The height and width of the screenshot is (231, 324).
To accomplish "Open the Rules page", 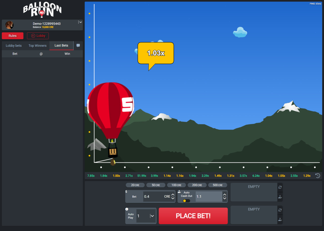I will pyautogui.click(x=12, y=36).
